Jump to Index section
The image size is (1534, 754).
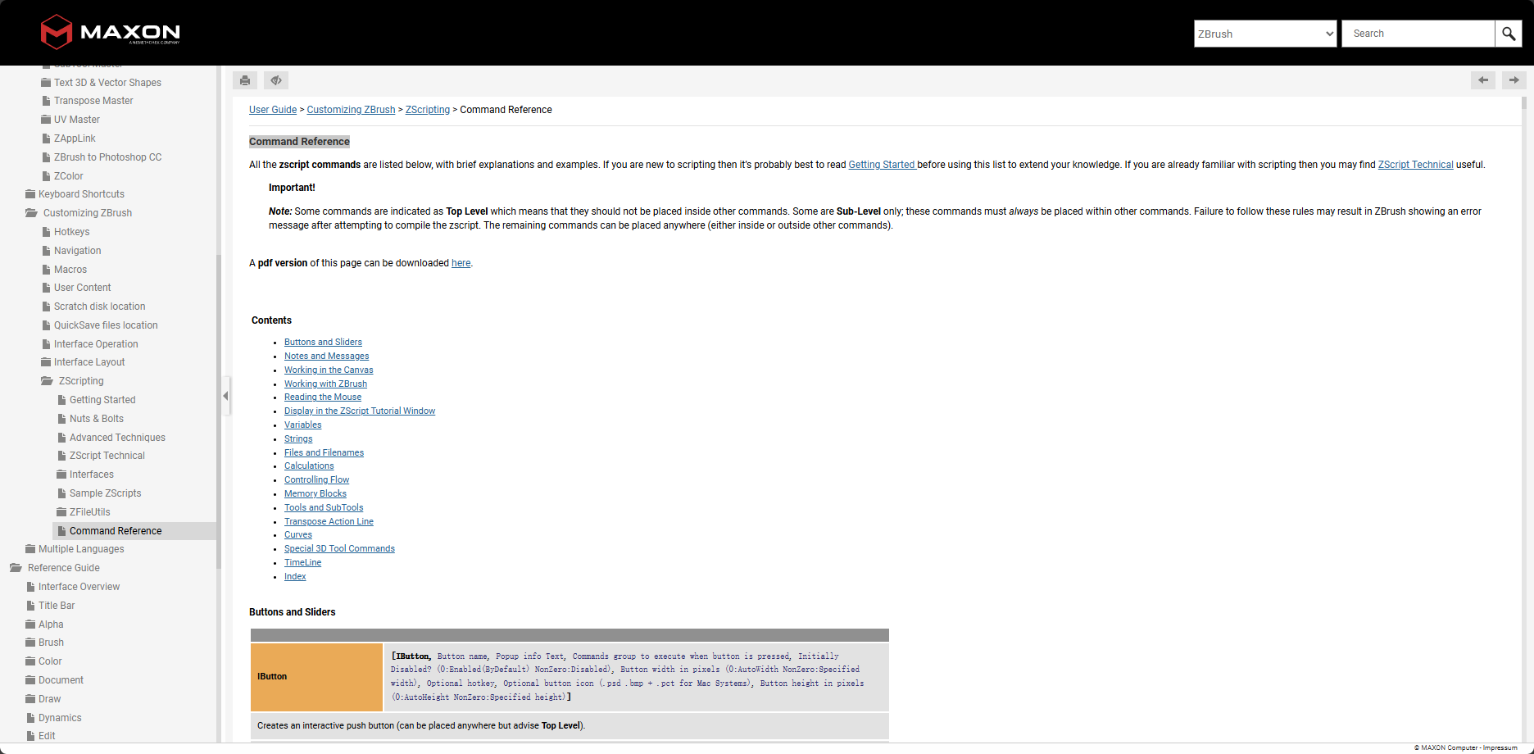pyautogui.click(x=295, y=577)
